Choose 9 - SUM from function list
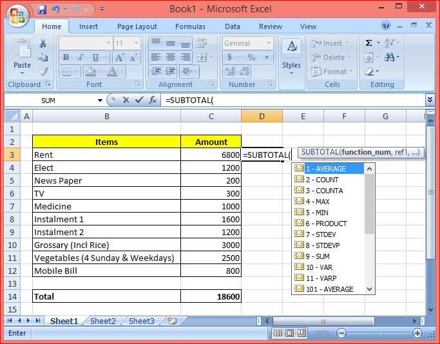This screenshot has width=440, height=344. click(329, 256)
